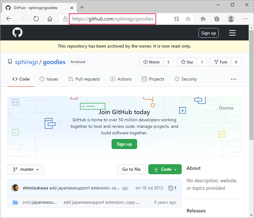The image size is (254, 218).
Task: Open browser Collections icon
Action: click(217, 19)
